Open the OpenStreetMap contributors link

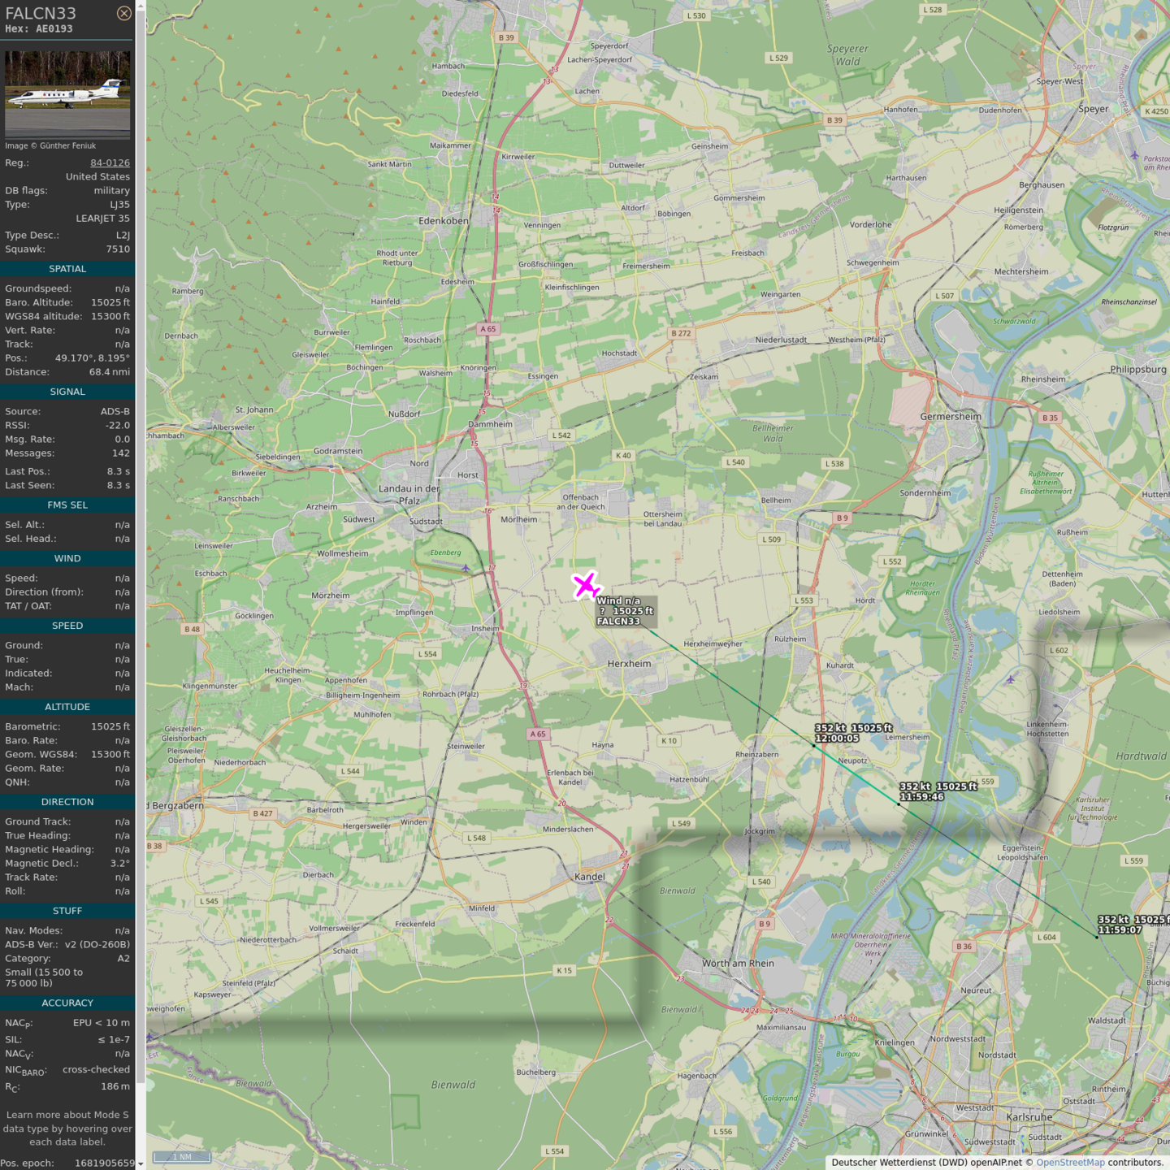(1070, 1162)
